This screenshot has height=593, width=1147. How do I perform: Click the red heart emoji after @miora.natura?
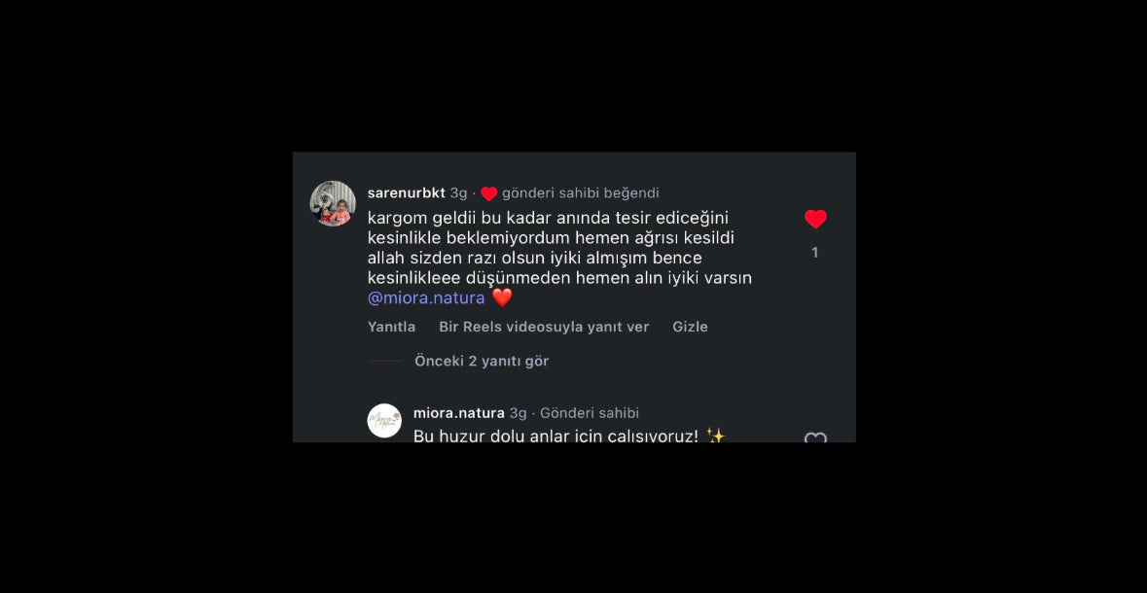tap(502, 297)
